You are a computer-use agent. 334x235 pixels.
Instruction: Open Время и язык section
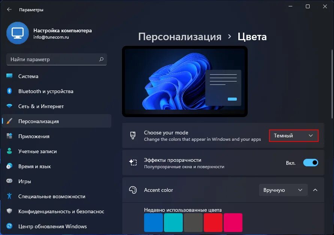click(57, 166)
